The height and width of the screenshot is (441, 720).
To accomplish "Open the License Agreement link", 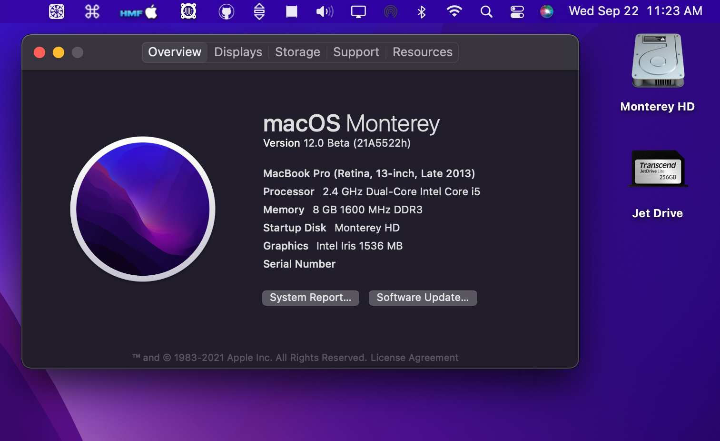I will click(x=414, y=358).
